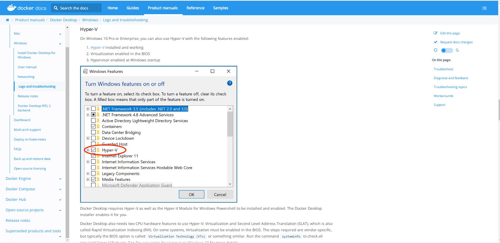Expand the Mac sidebar section arrow
The image size is (500, 243).
click(60, 34)
